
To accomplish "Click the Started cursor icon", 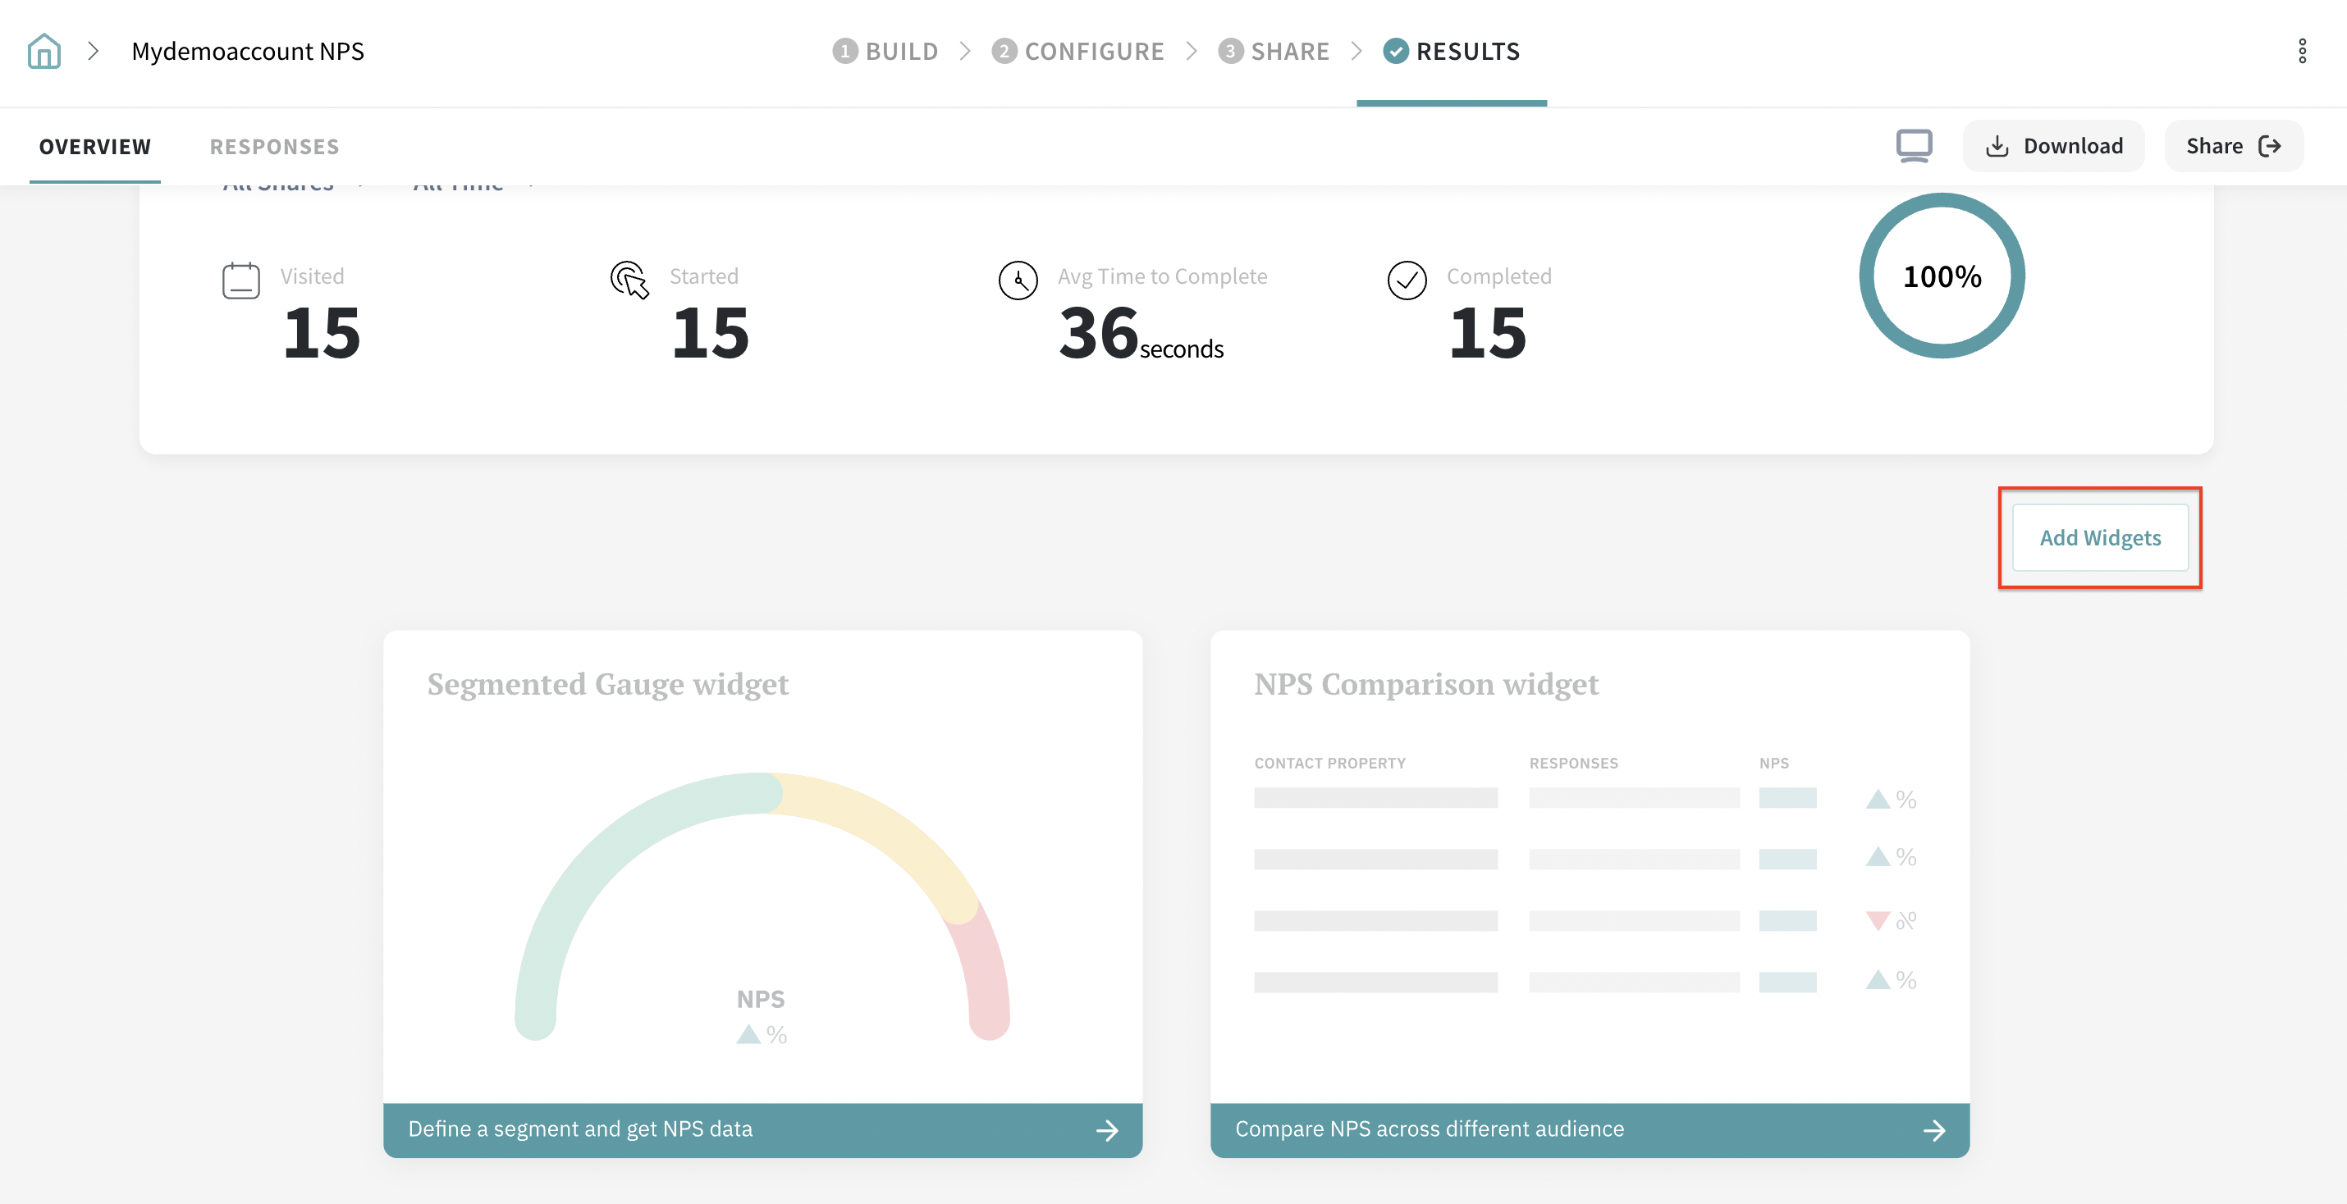I will point(629,280).
